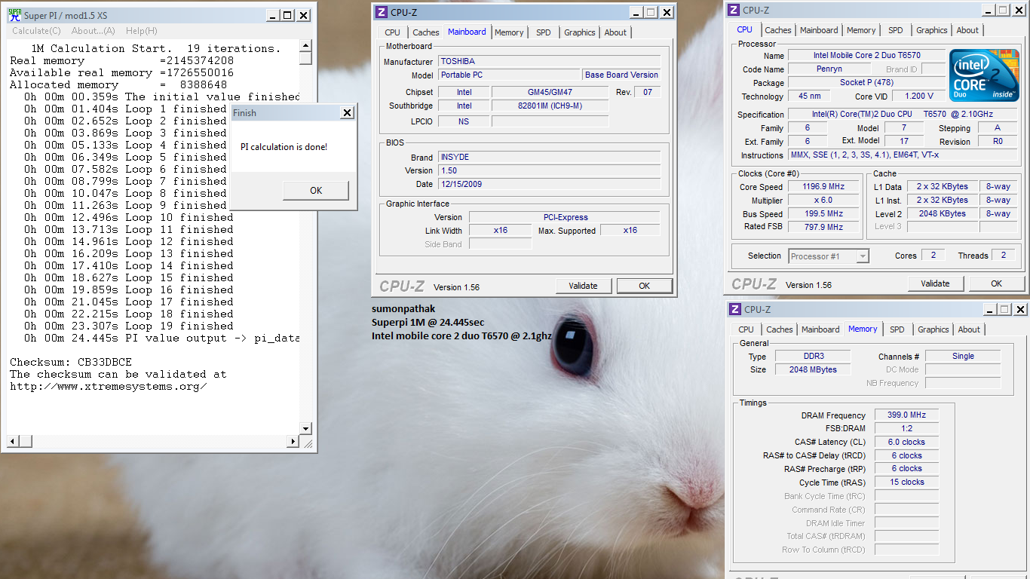Open Caches tab in Memory CPU-Z window
The image size is (1030, 579).
(x=780, y=329)
